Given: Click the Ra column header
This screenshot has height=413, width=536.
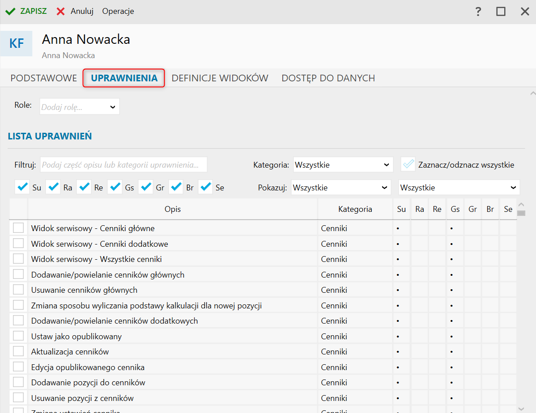Looking at the screenshot, I should coord(419,209).
